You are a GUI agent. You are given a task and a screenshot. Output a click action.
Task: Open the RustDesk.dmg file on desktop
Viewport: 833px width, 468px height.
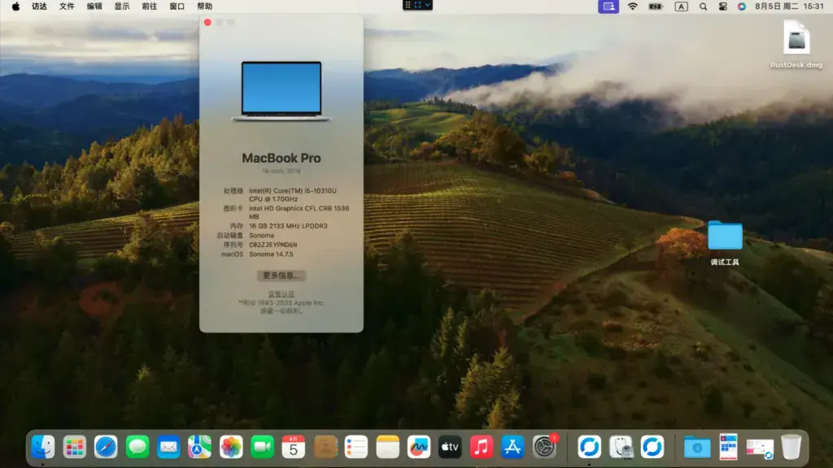(x=796, y=44)
